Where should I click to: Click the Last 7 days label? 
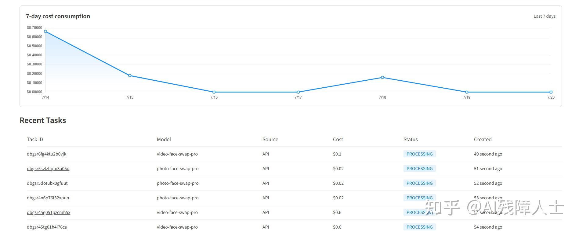point(544,16)
